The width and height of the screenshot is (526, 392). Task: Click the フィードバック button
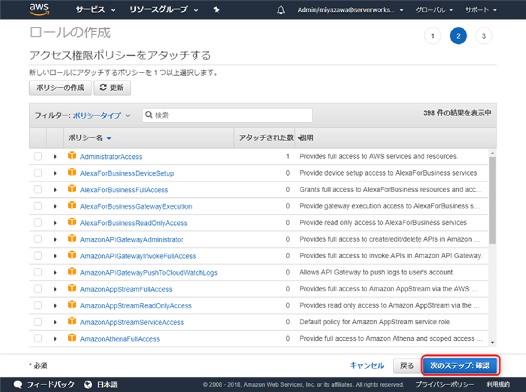[x=44, y=384]
